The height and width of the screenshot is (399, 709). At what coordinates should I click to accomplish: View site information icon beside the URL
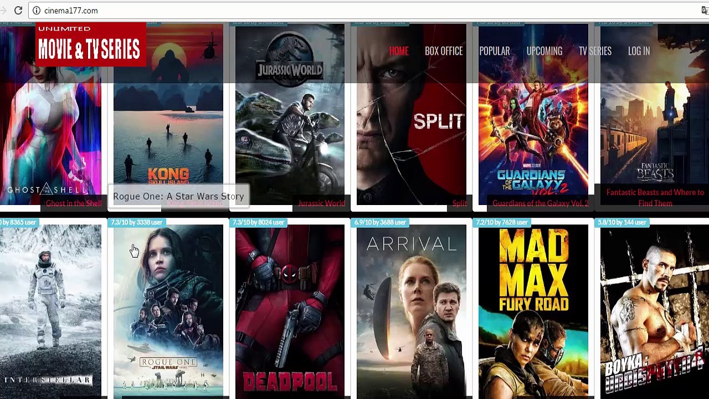pyautogui.click(x=36, y=11)
